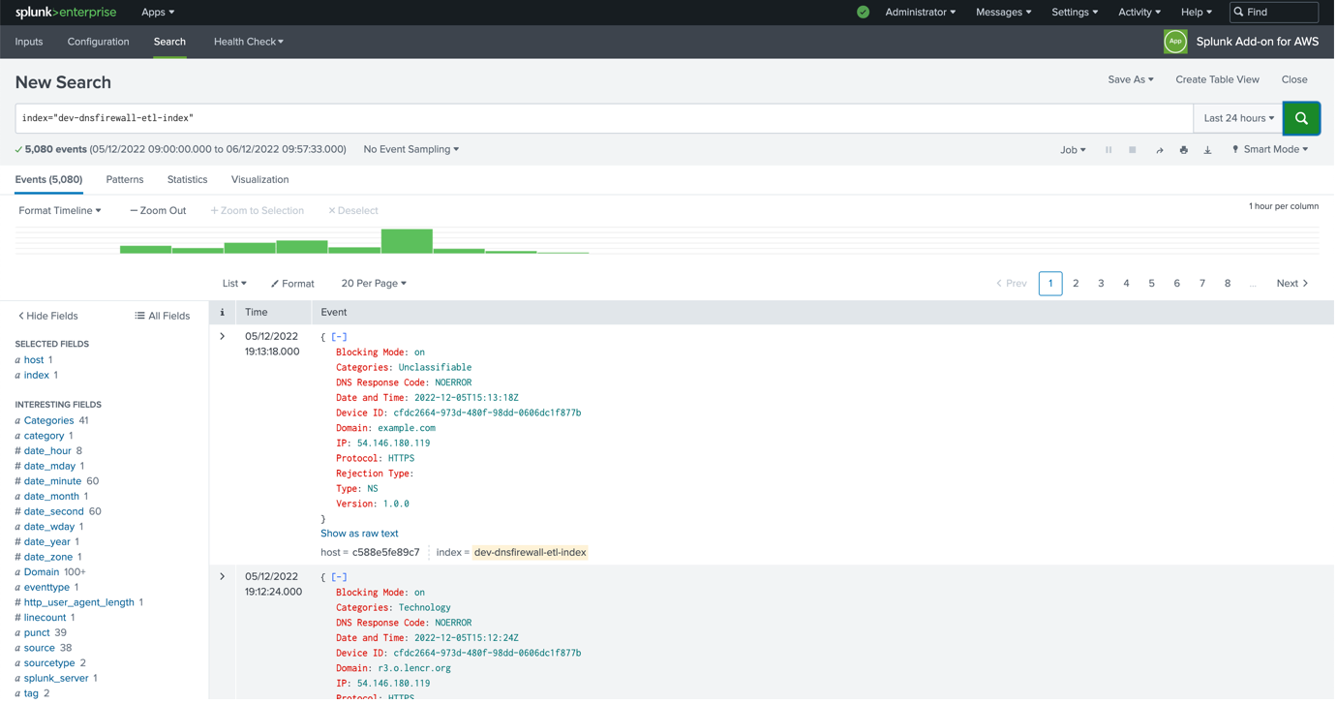Viewport: 1337px width, 704px height.
Task: Stop the running search job
Action: [1132, 149]
